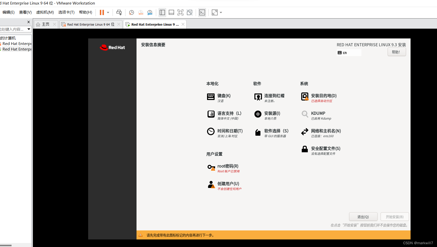The image size is (437, 247).
Task: Click the cn keyboard layout indicator
Action: click(x=349, y=53)
